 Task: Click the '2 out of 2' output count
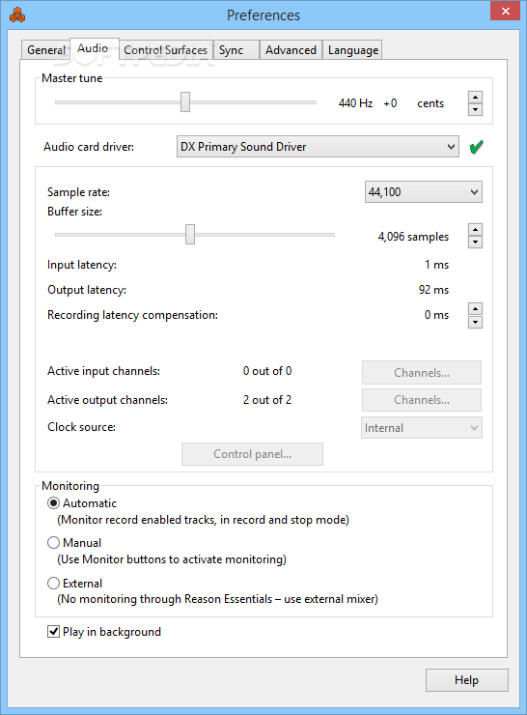point(267,400)
